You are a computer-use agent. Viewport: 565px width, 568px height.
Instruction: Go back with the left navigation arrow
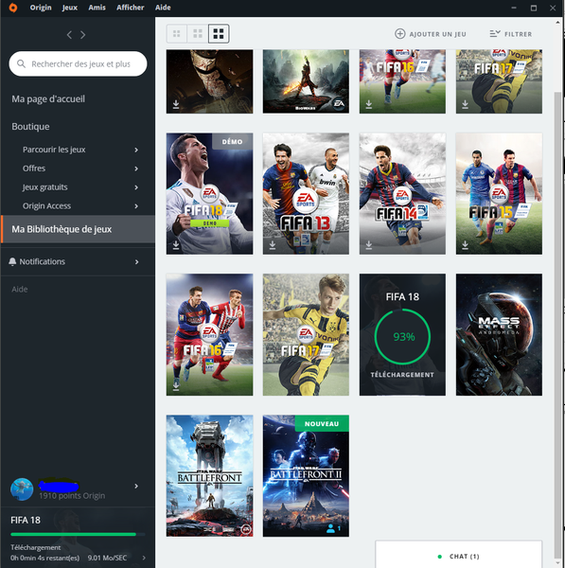[x=69, y=35]
